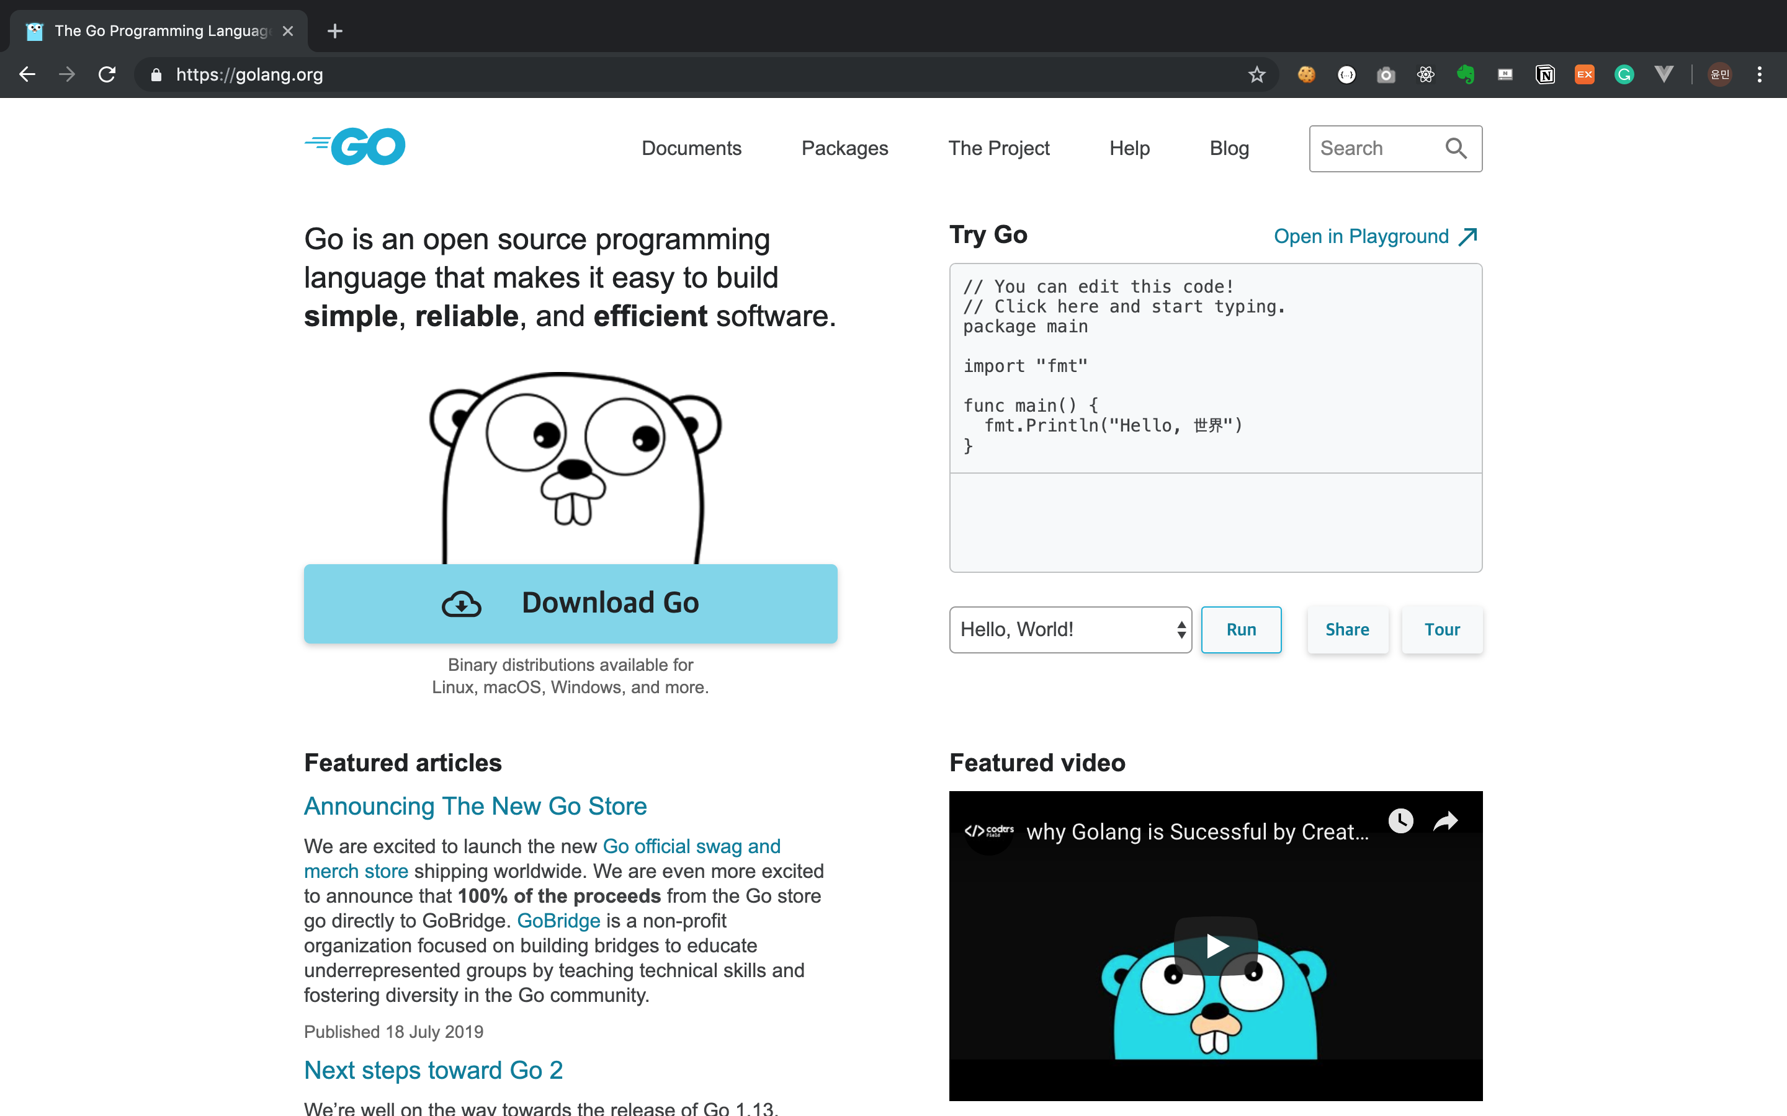Open the React Developer Tools extension
The height and width of the screenshot is (1116, 1787).
tap(1425, 74)
